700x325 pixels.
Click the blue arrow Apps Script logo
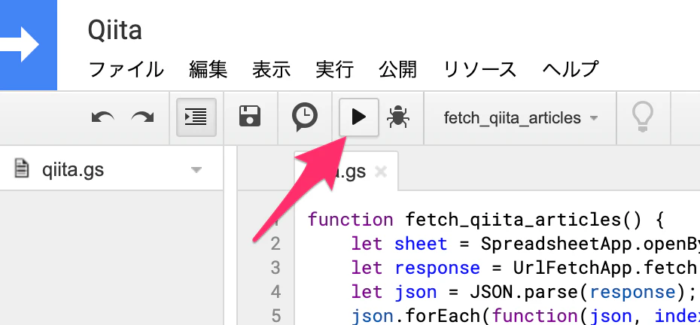[x=28, y=44]
